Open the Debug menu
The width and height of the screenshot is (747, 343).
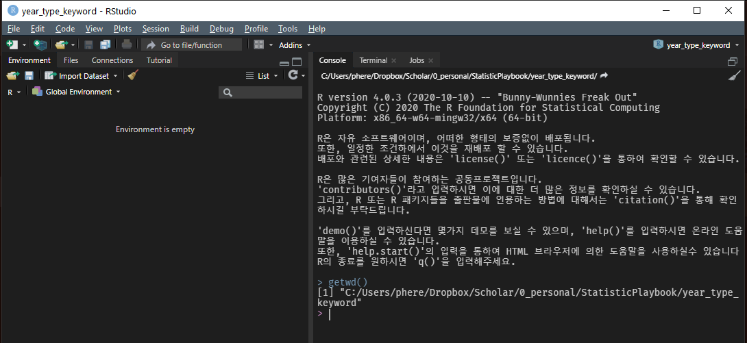tap(221, 29)
